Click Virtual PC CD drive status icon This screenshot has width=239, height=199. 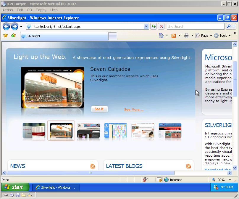(12, 195)
